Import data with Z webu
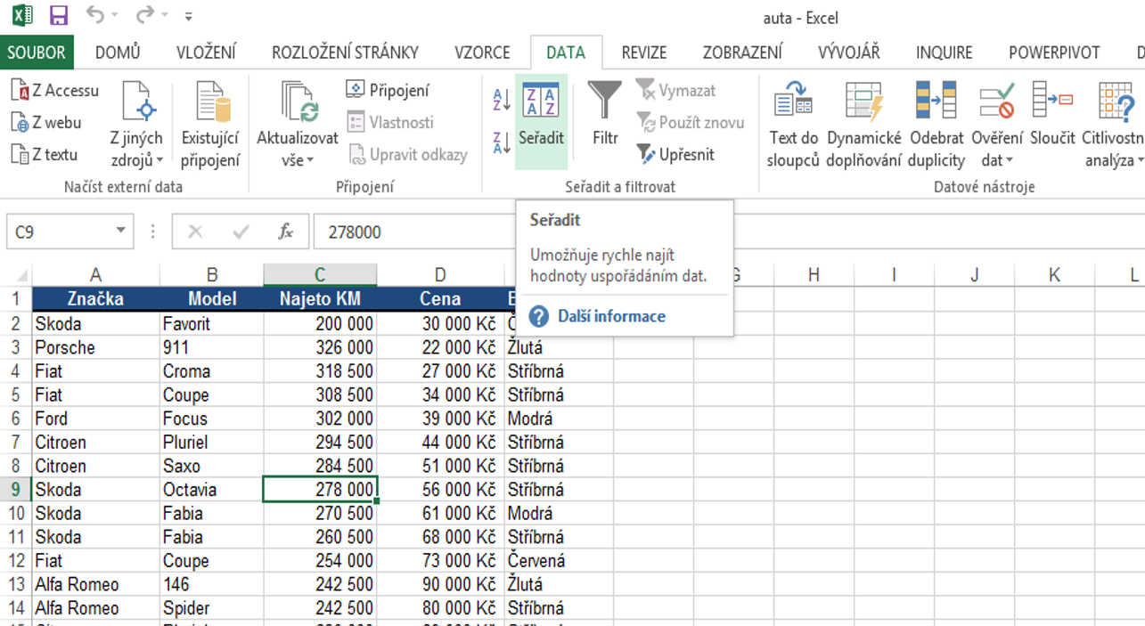This screenshot has width=1145, height=626. [x=46, y=123]
